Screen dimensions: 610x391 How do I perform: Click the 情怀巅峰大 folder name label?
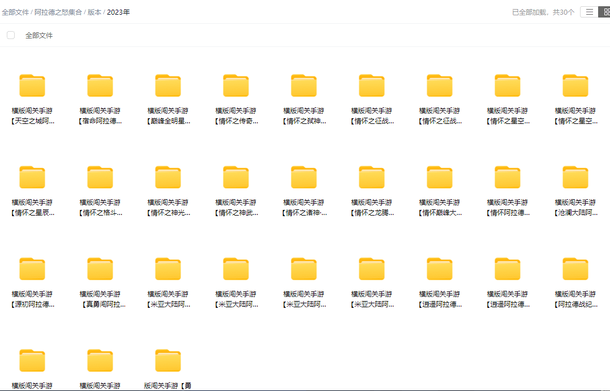[x=440, y=208]
